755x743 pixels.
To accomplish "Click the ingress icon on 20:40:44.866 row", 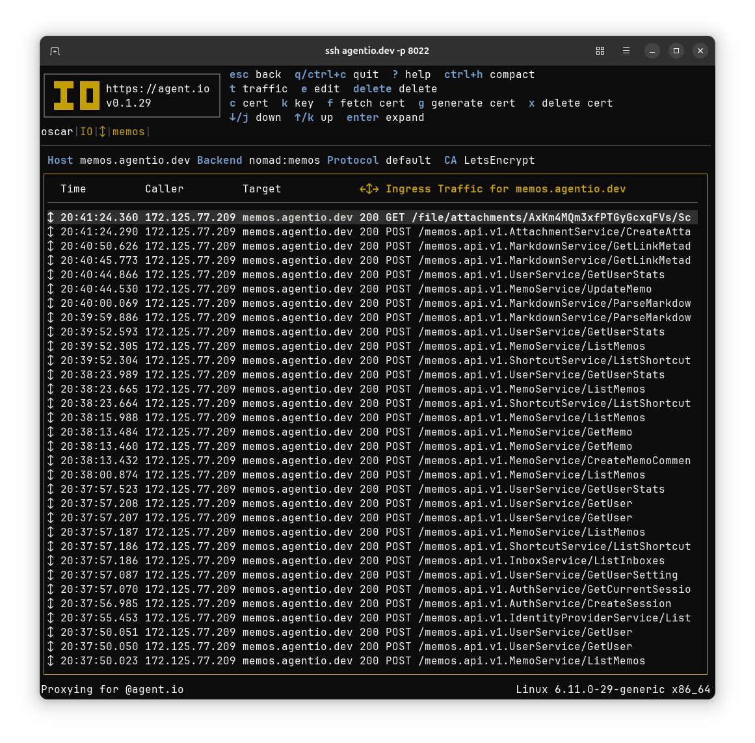I will [51, 275].
